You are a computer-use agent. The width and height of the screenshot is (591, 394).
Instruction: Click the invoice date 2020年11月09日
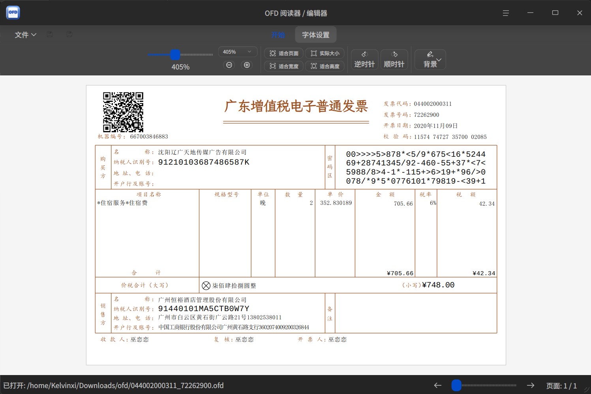click(436, 126)
